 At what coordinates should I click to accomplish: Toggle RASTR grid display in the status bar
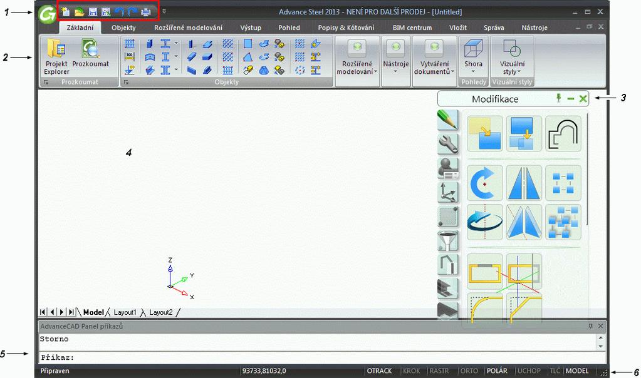(x=439, y=371)
